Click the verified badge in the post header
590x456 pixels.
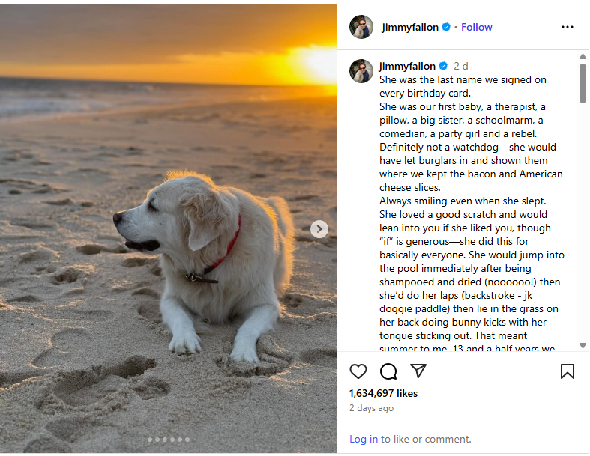pos(446,27)
